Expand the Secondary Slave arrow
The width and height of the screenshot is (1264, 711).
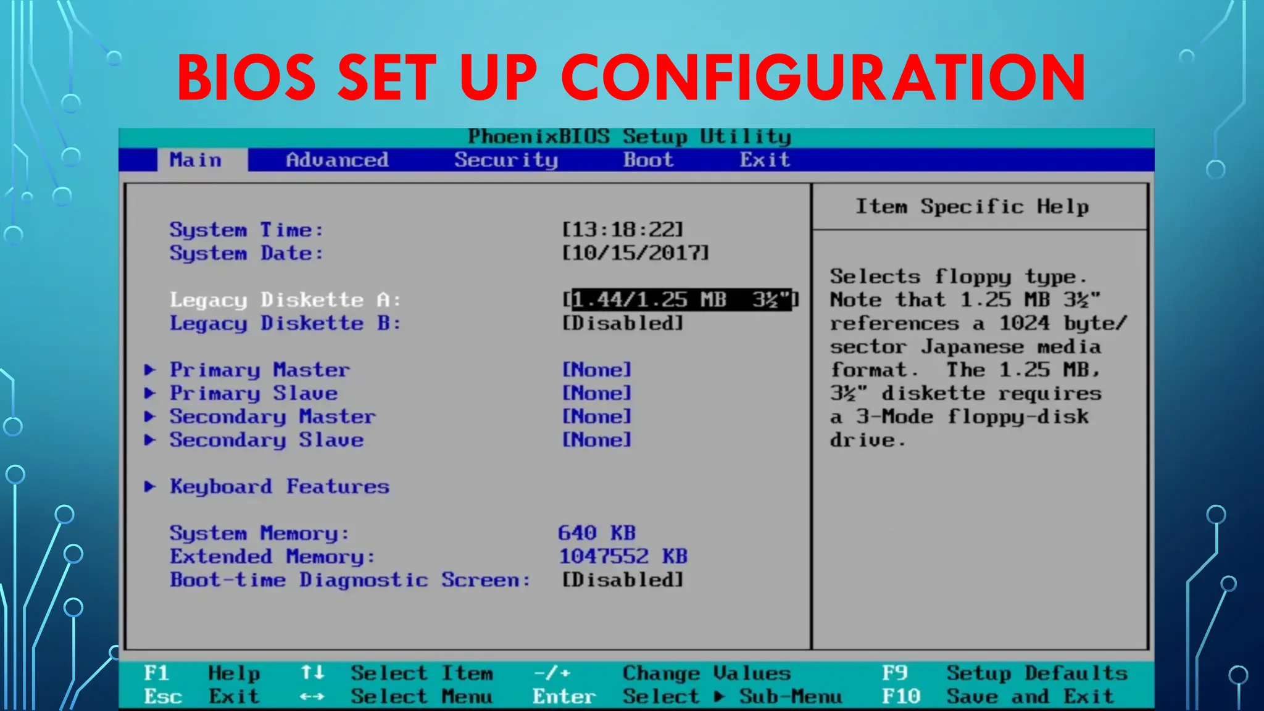(150, 440)
